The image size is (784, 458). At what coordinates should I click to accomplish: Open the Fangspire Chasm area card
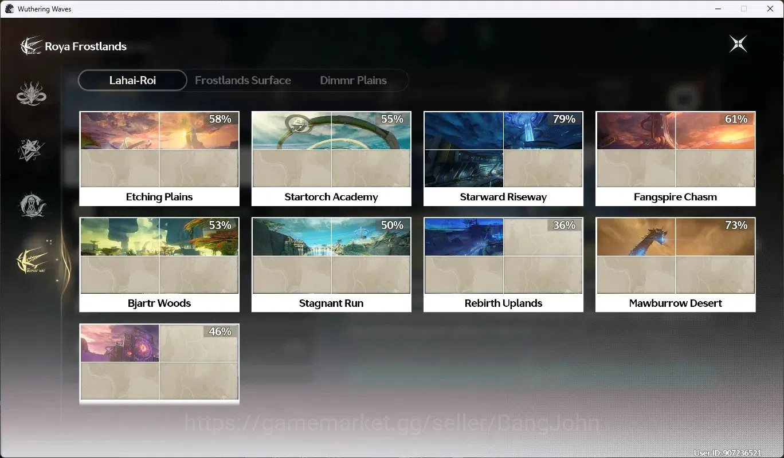pyautogui.click(x=676, y=159)
